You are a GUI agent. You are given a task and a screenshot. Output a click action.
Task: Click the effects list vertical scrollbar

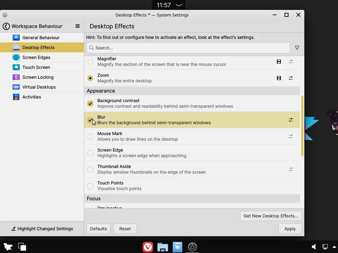(x=302, y=126)
